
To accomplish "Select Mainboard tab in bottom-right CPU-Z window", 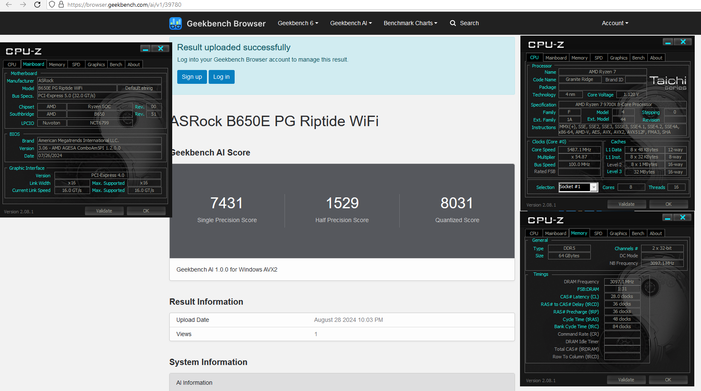I will [556, 233].
